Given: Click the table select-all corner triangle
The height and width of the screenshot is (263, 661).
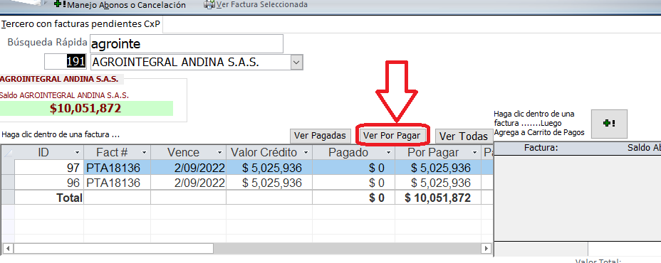Looking at the screenshot, I should tap(8, 152).
